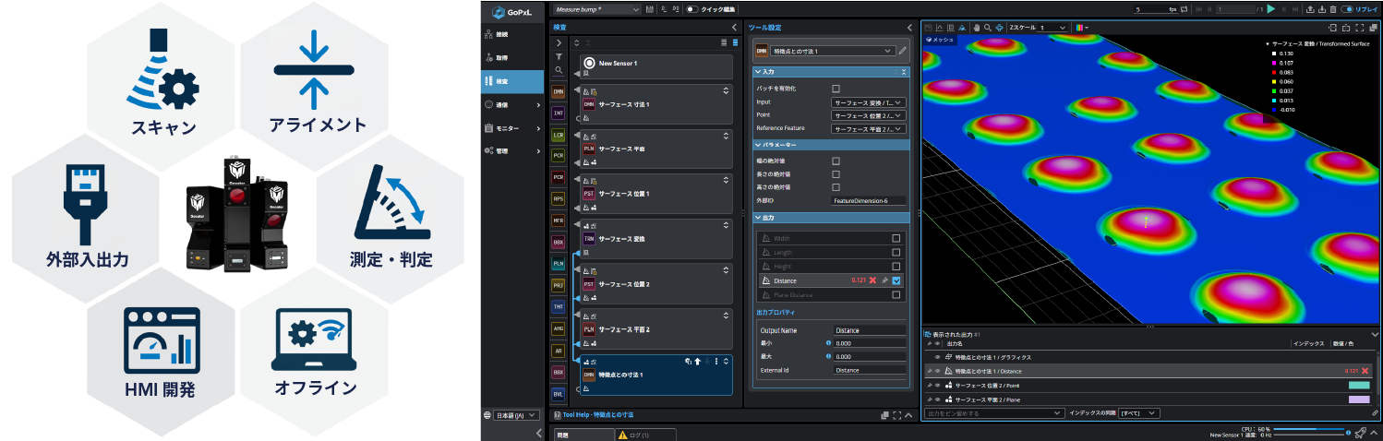Open the モニター menu in sidebar

coord(511,128)
